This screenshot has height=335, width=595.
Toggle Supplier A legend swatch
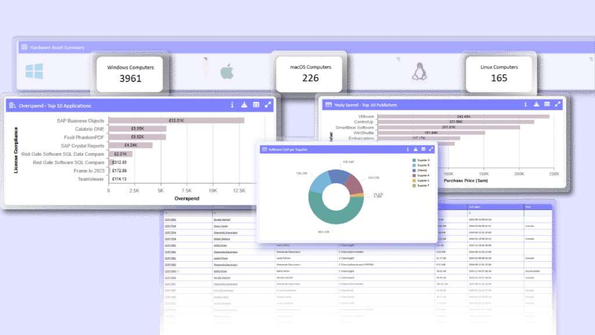tap(414, 176)
